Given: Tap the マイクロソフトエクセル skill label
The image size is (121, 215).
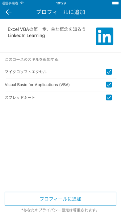Looking at the screenshot, I should [x=26, y=72].
